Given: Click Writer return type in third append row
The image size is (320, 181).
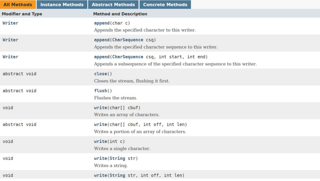Looking at the screenshot, I should pos(10,57).
